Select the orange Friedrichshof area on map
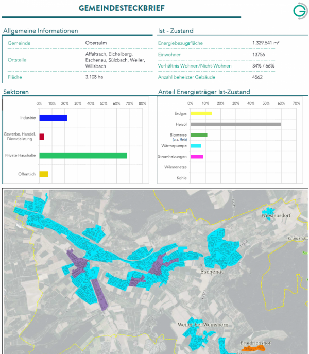The width and height of the screenshot is (309, 354). pyautogui.click(x=252, y=349)
